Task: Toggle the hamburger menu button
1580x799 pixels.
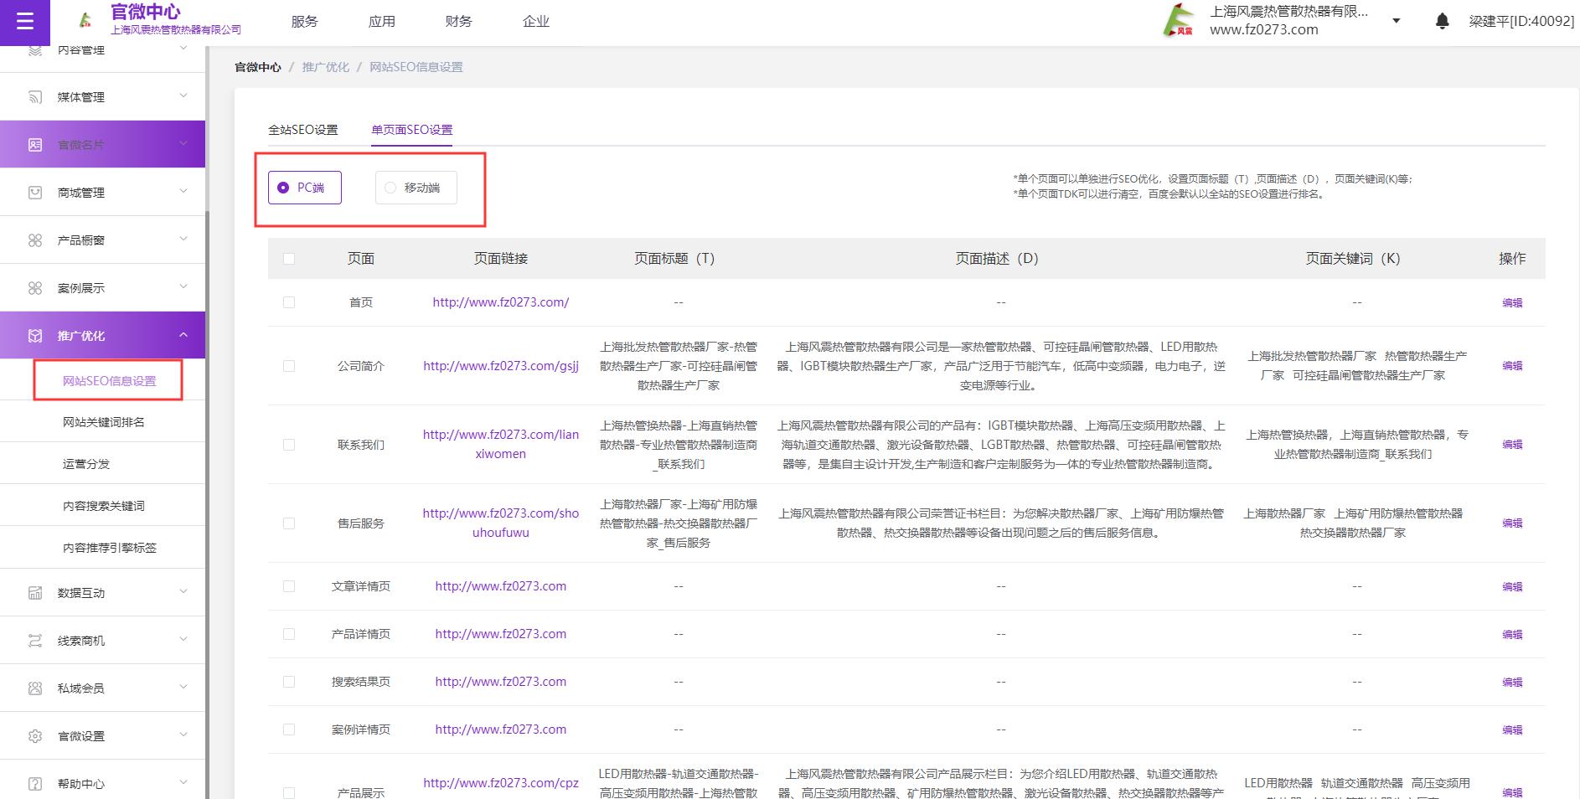Action: point(25,22)
